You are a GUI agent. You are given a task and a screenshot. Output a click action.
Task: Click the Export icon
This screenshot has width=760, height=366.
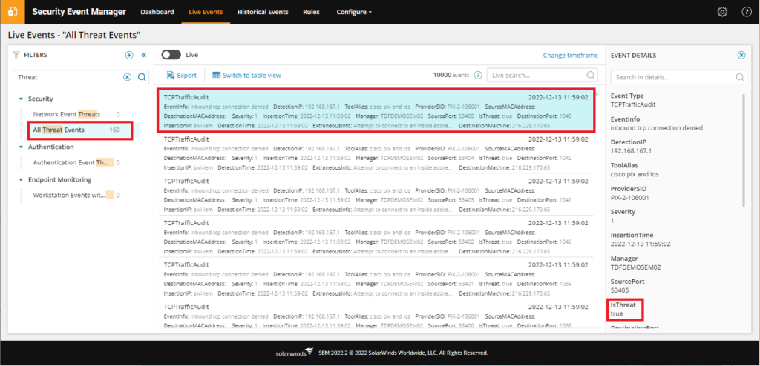coord(170,75)
